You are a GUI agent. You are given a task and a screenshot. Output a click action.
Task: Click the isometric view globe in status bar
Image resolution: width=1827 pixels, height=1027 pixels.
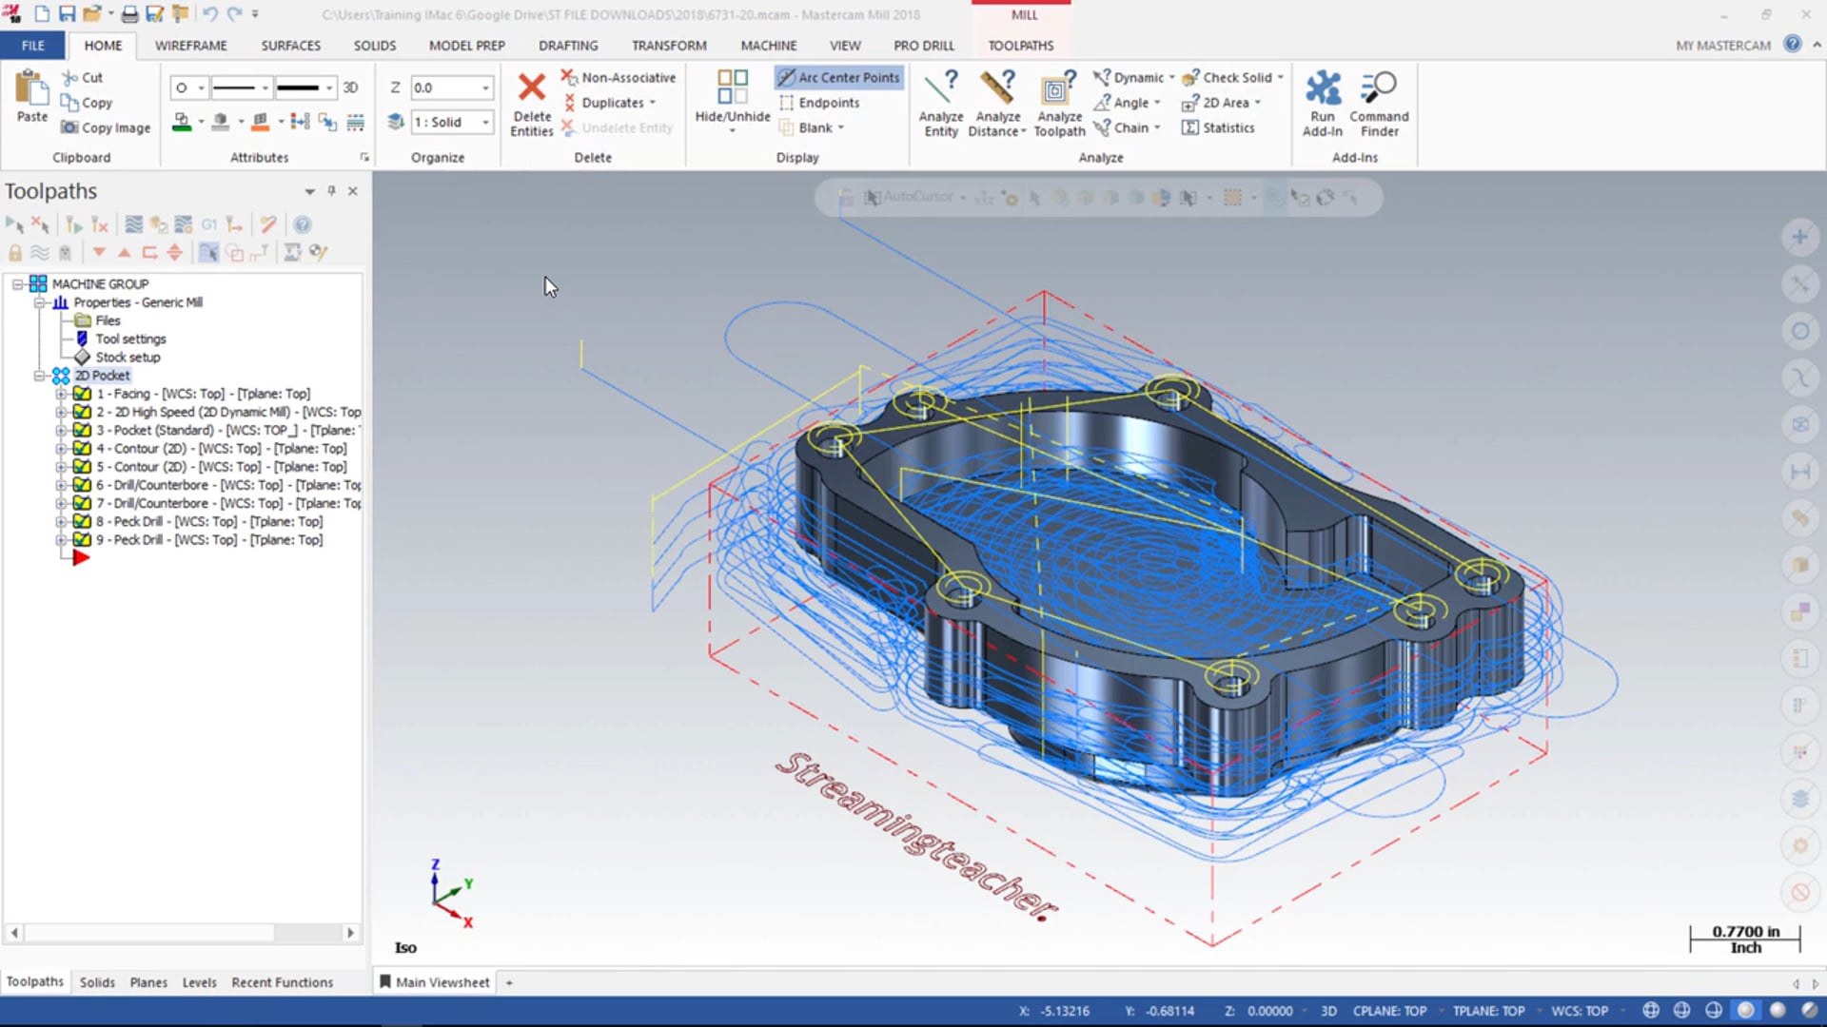tap(1651, 1011)
